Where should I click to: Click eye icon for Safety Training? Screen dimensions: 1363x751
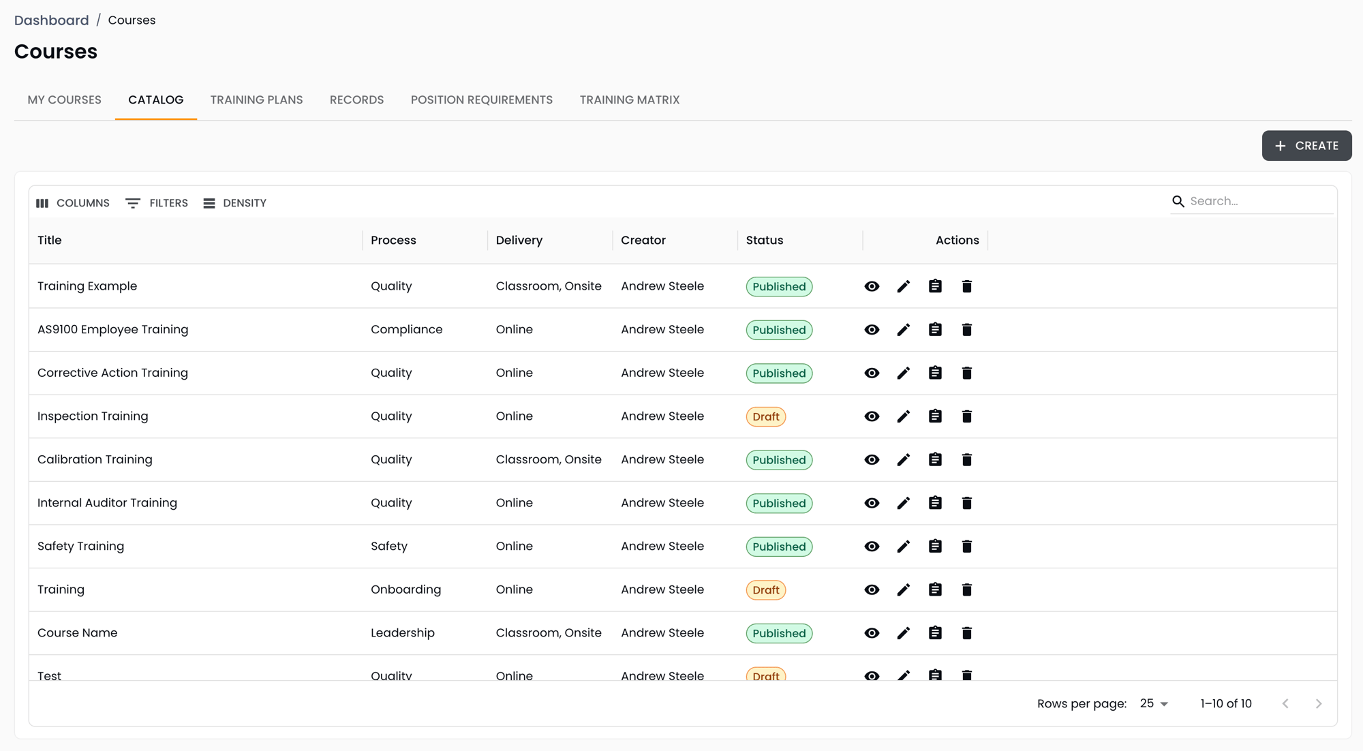[872, 547]
